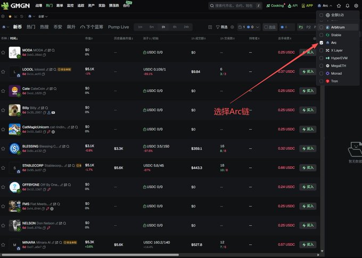The height and width of the screenshot is (258, 362).
Task: Open the 监控 nav menu item
Action: pos(70,5)
